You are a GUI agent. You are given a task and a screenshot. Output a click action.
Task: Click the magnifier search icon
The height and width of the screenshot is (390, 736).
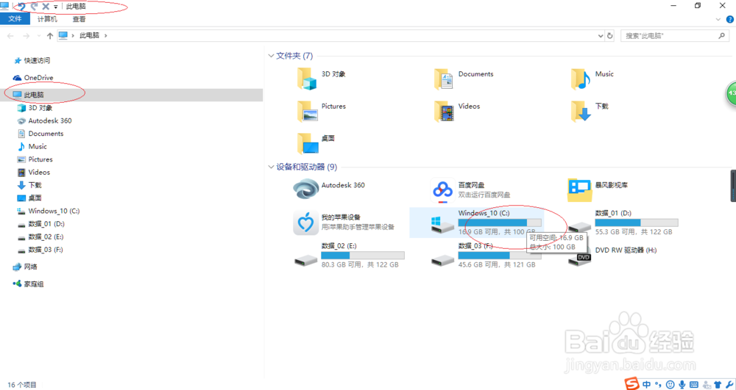[722, 35]
